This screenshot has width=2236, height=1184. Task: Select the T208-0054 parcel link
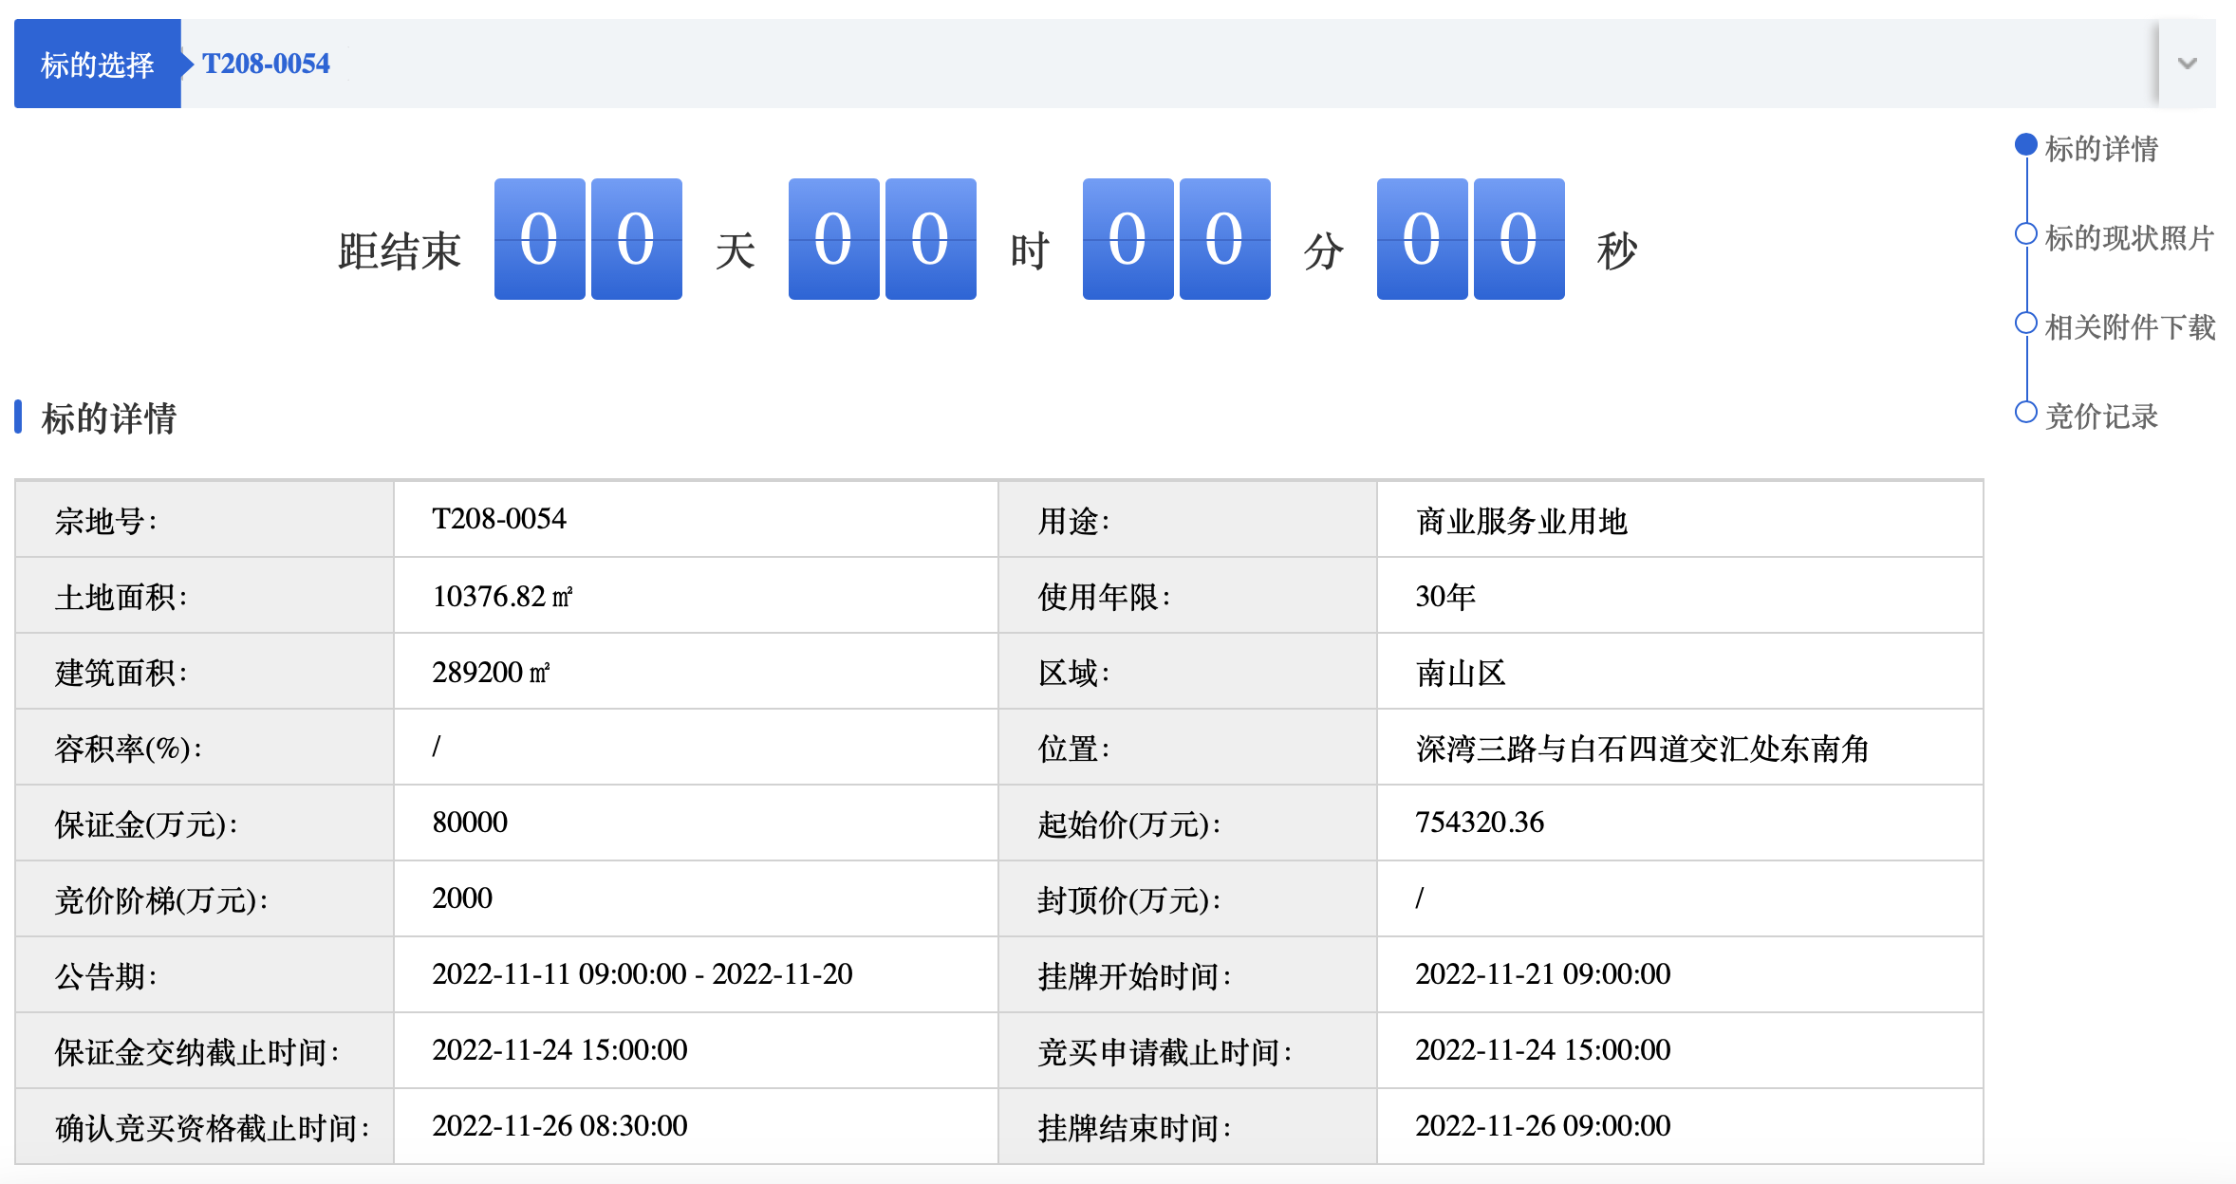(x=266, y=64)
